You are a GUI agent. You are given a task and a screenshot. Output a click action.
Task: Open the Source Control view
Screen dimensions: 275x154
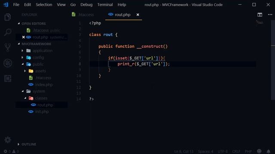(x=8, y=47)
